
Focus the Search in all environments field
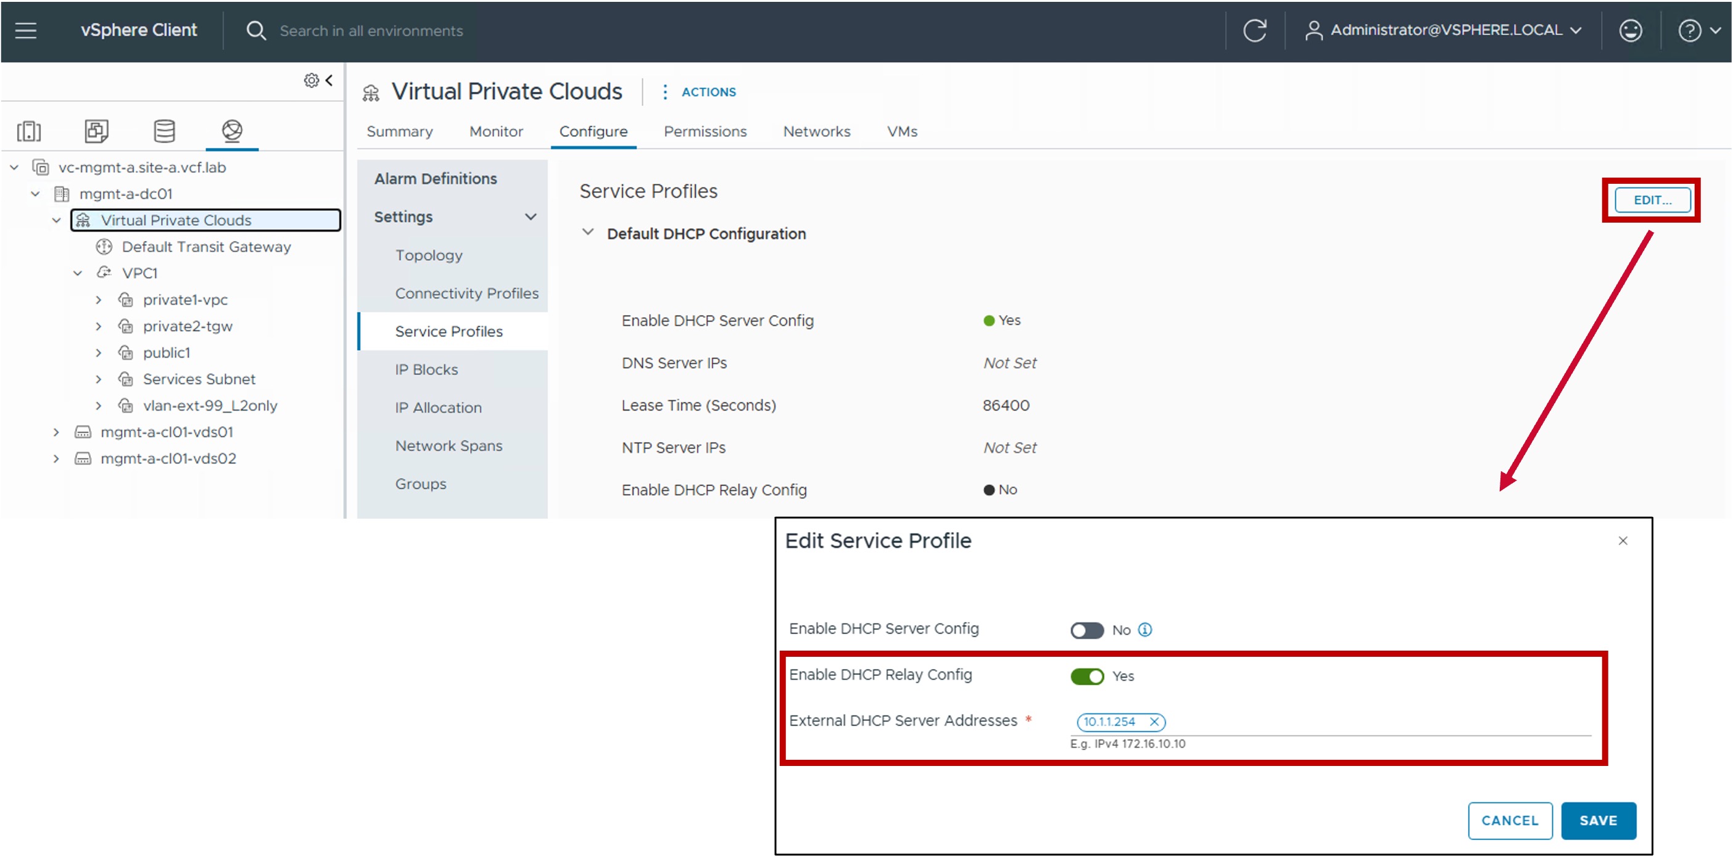tap(371, 31)
